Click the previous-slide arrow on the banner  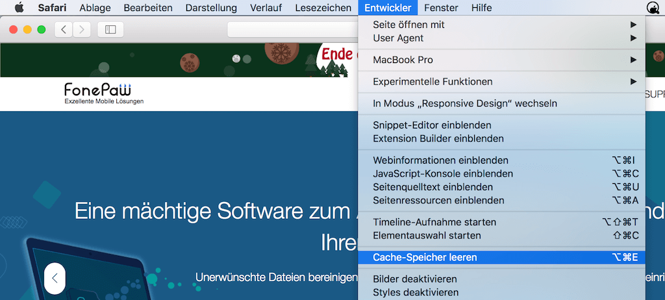55,279
